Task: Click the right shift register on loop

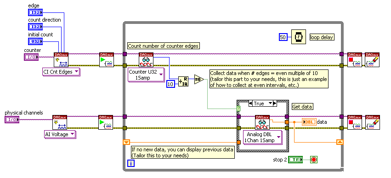Action: click(340, 142)
